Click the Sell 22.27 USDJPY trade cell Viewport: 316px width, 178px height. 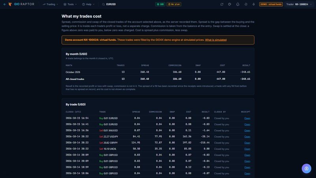(109, 136)
